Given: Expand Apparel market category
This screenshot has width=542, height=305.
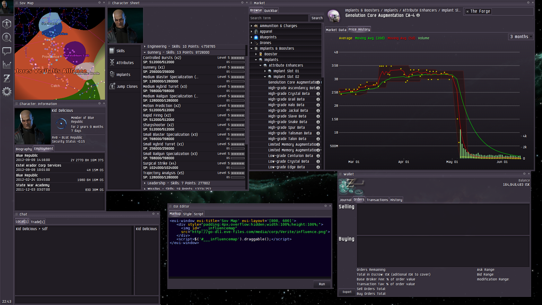Looking at the screenshot, I should (252, 32).
